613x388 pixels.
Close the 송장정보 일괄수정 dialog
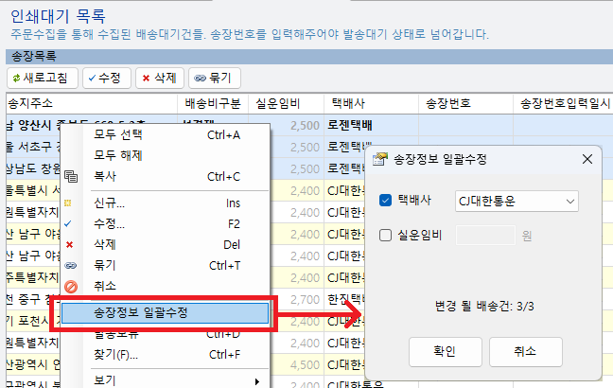587,159
